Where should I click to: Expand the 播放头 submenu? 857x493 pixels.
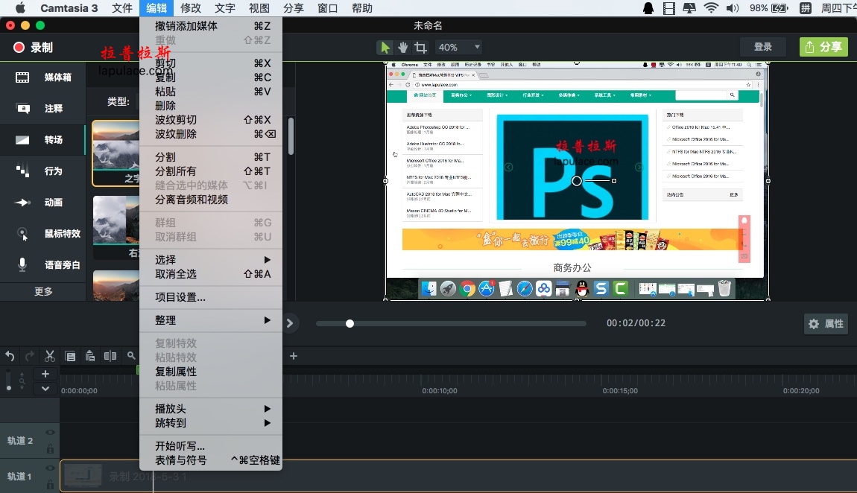point(211,409)
